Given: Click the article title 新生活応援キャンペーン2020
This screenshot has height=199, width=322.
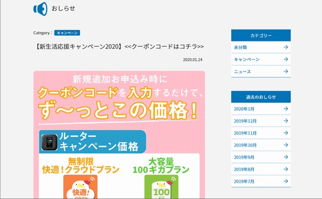Looking at the screenshot, I should tap(119, 46).
